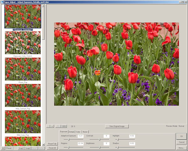Click the small icon left of Preset button
This screenshot has width=188, height=151.
(x=3, y=148)
